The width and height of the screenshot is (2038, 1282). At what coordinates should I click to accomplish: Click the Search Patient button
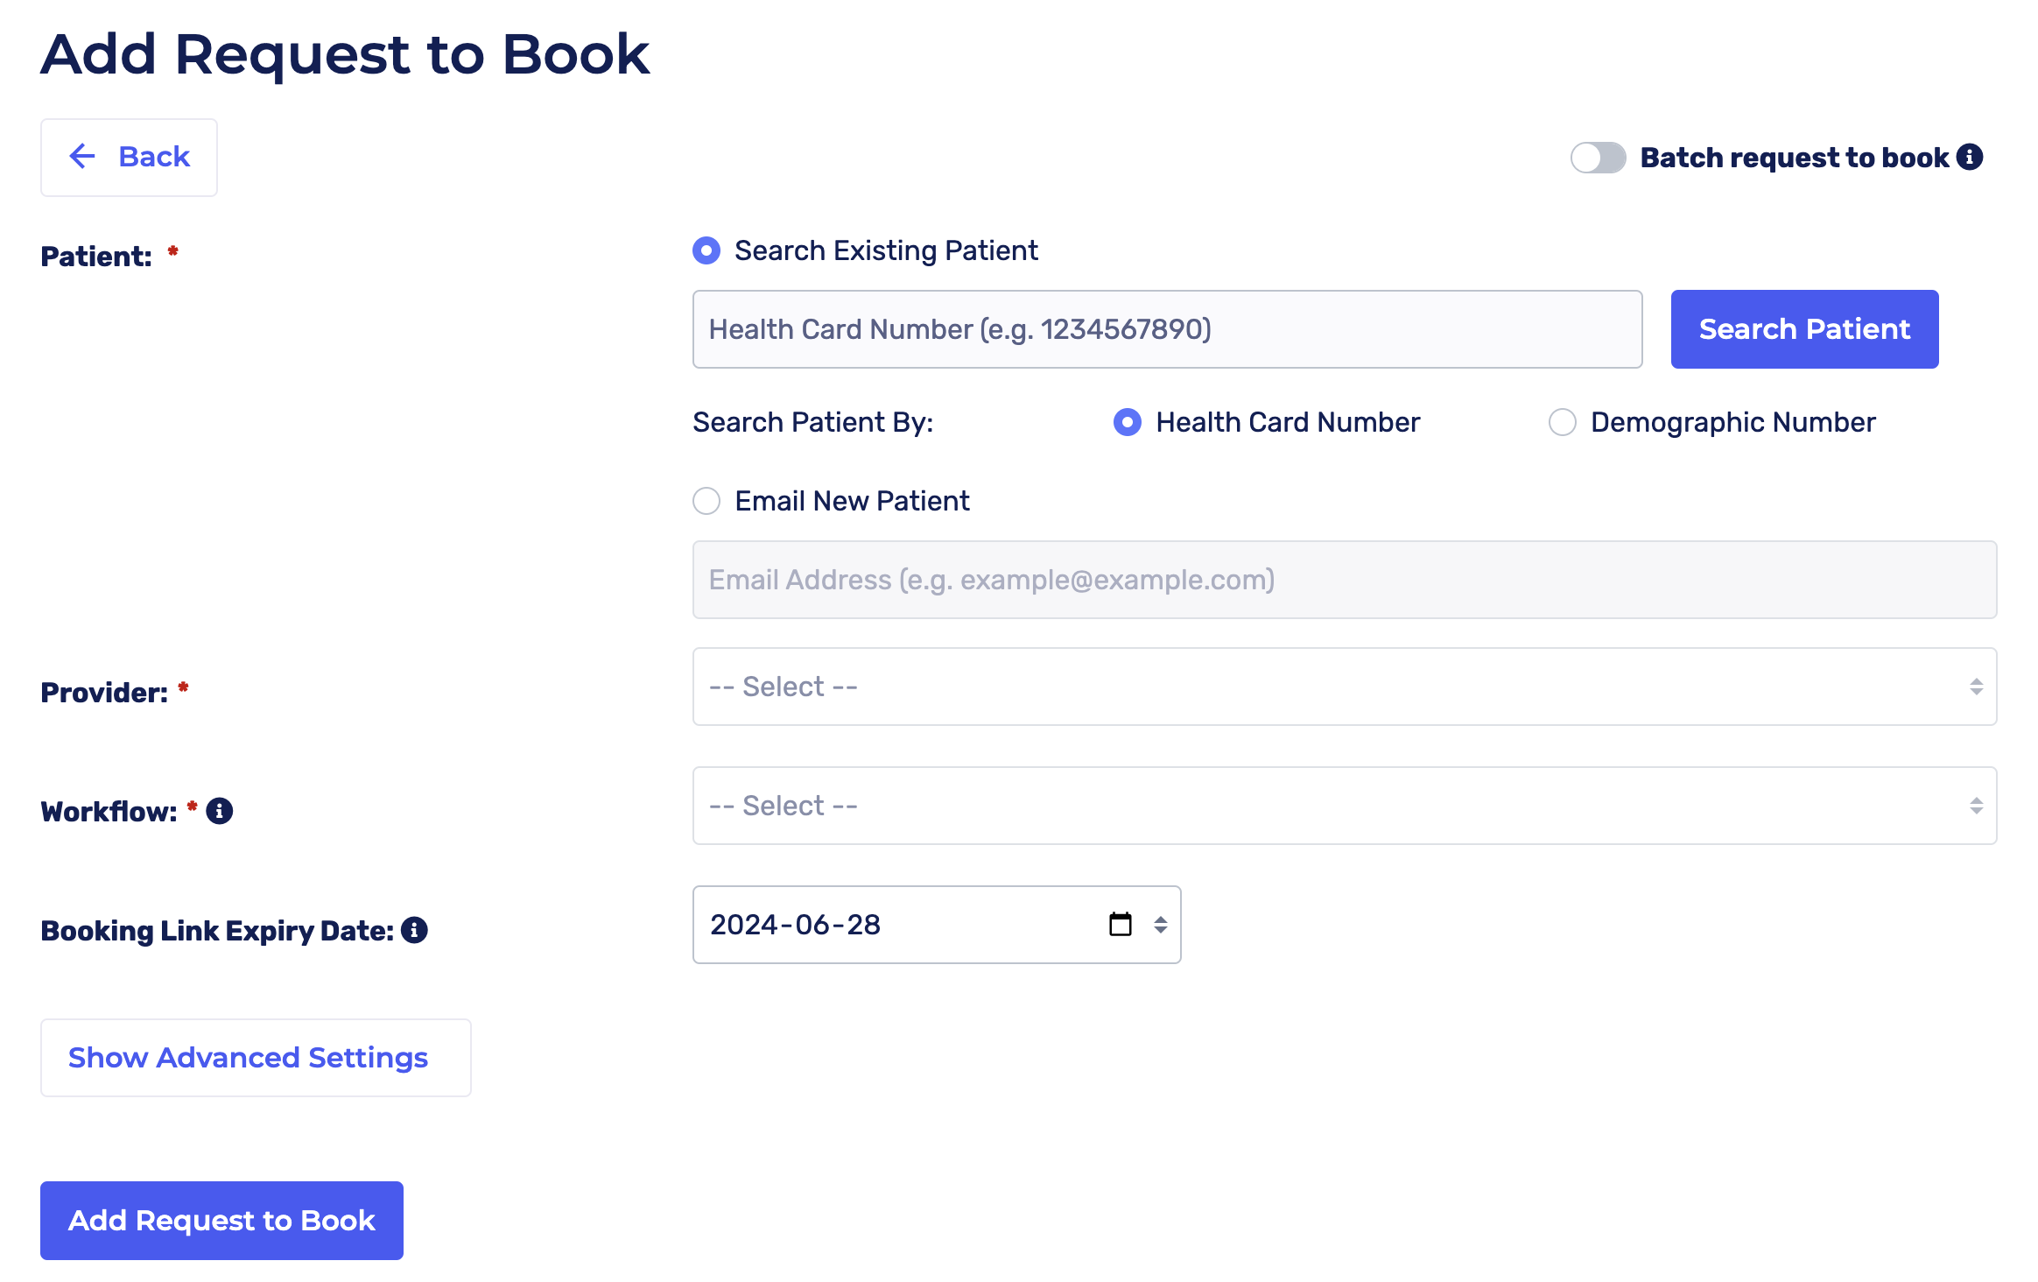click(x=1804, y=329)
